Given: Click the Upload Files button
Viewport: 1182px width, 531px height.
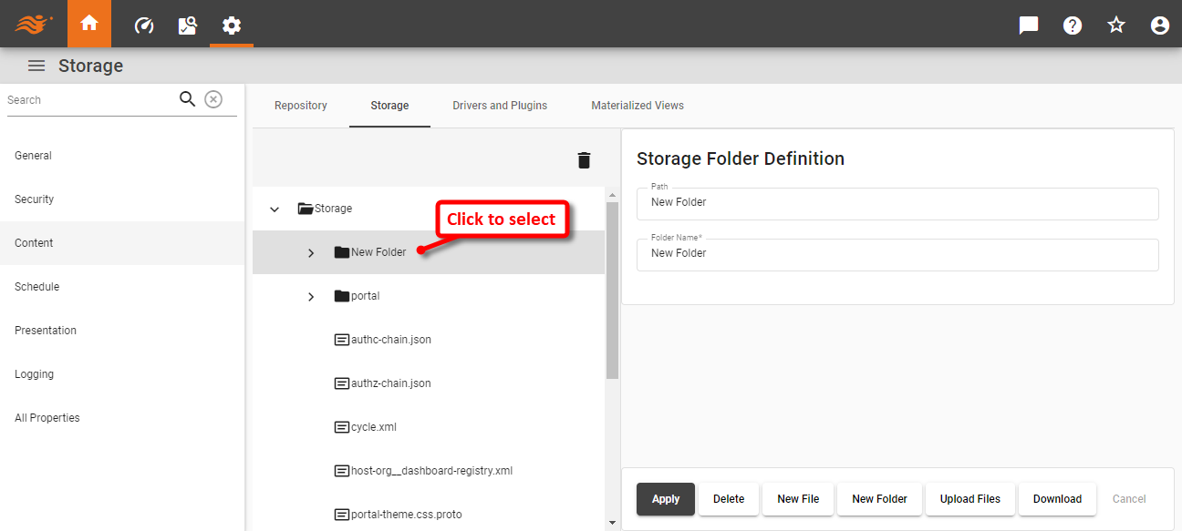Looking at the screenshot, I should pyautogui.click(x=969, y=499).
